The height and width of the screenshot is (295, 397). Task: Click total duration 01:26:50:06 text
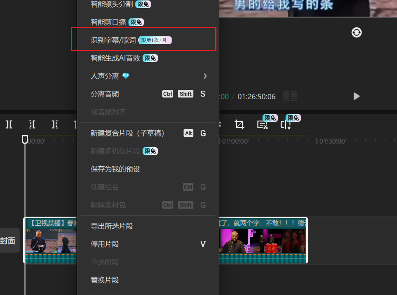pyautogui.click(x=257, y=97)
